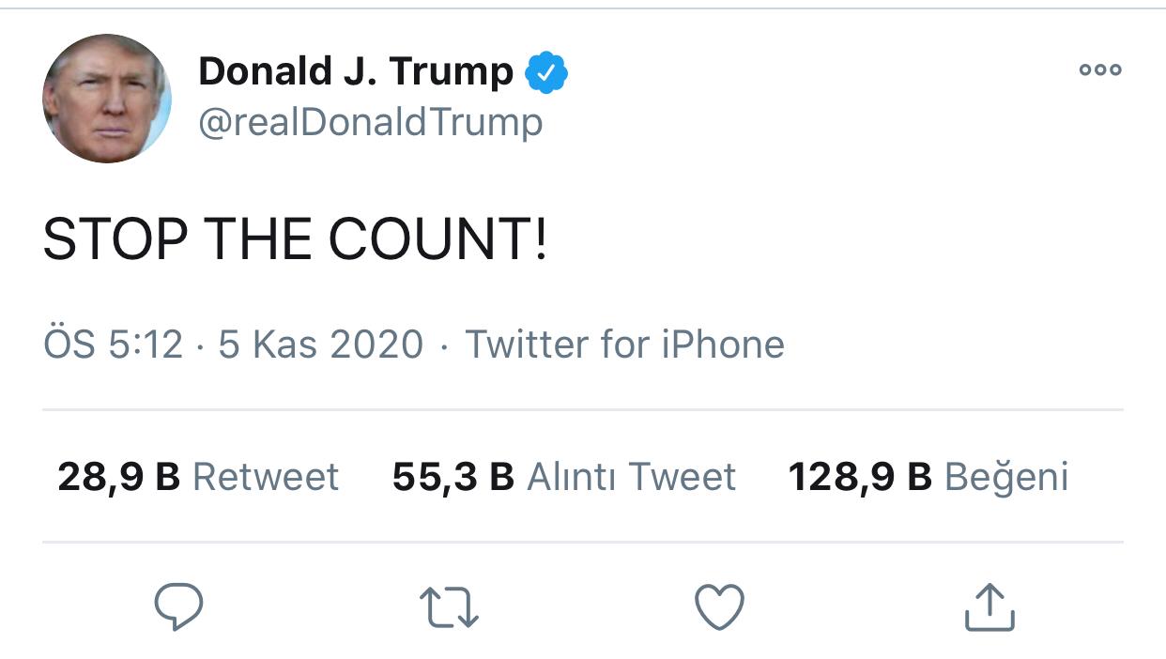Click the 55,3 B quote count number
The image size is (1166, 659).
point(453,477)
